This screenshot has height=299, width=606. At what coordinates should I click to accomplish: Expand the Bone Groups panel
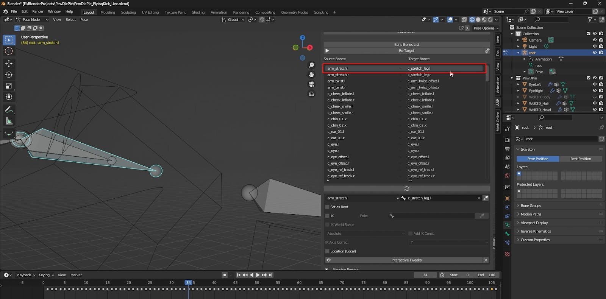(x=531, y=206)
